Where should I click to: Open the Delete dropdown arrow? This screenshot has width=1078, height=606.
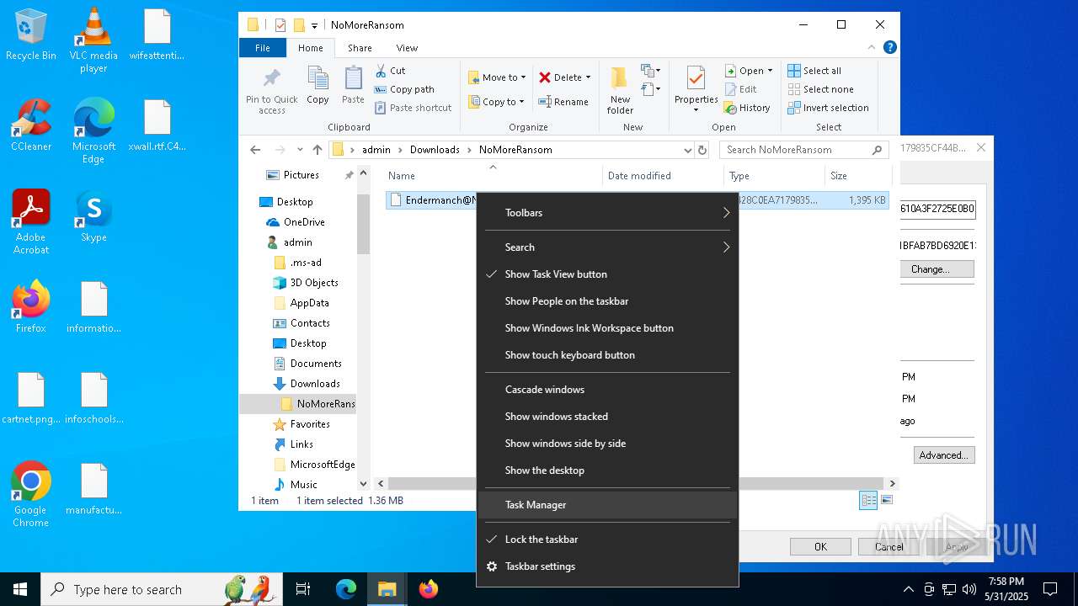pos(588,77)
